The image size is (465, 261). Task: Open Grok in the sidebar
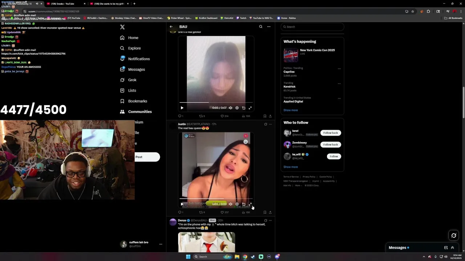pos(128,80)
